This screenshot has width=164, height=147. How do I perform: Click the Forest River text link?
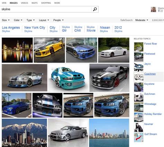[x=151, y=44]
